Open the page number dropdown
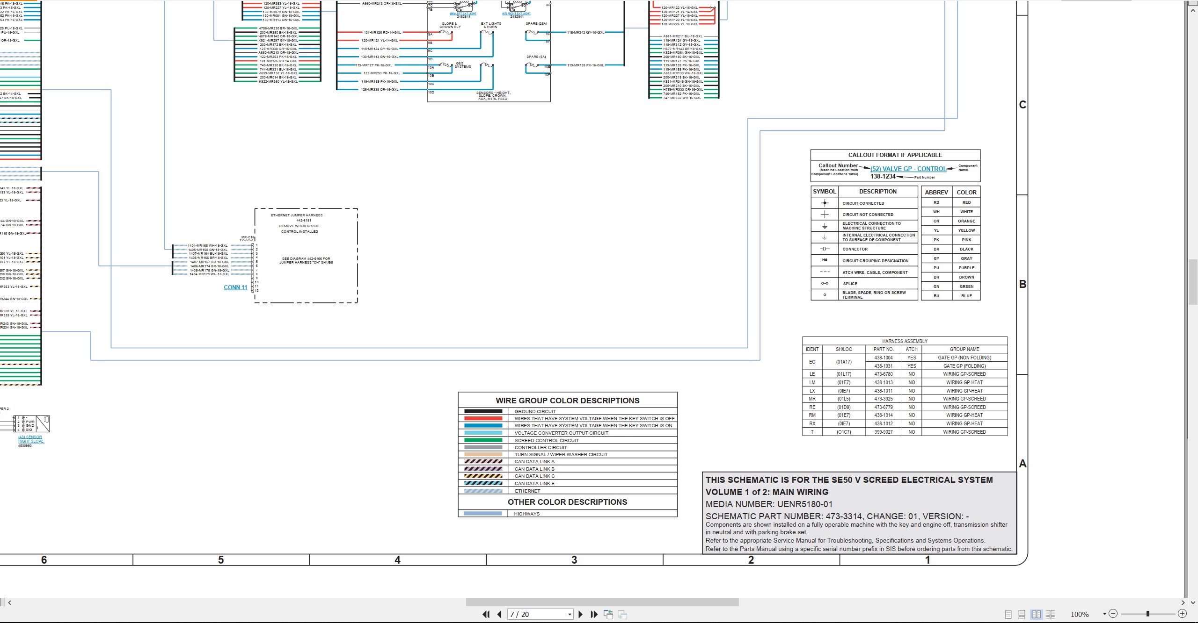Viewport: 1198px width, 623px height. tap(570, 615)
